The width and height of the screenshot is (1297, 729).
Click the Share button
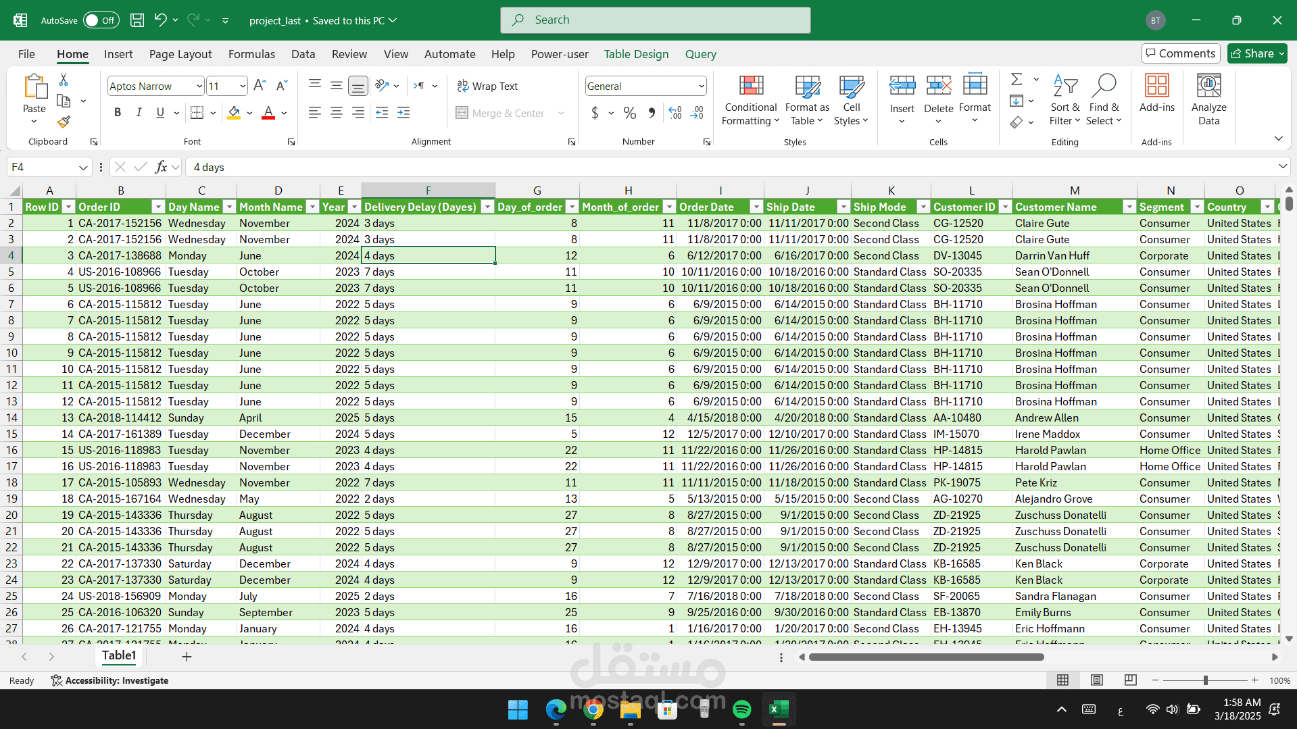1257,53
